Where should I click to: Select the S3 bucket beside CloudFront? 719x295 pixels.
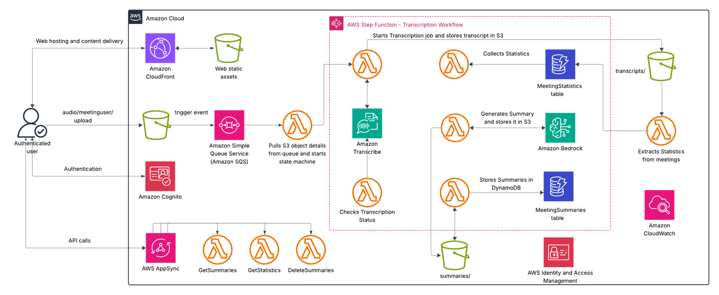coord(228,48)
